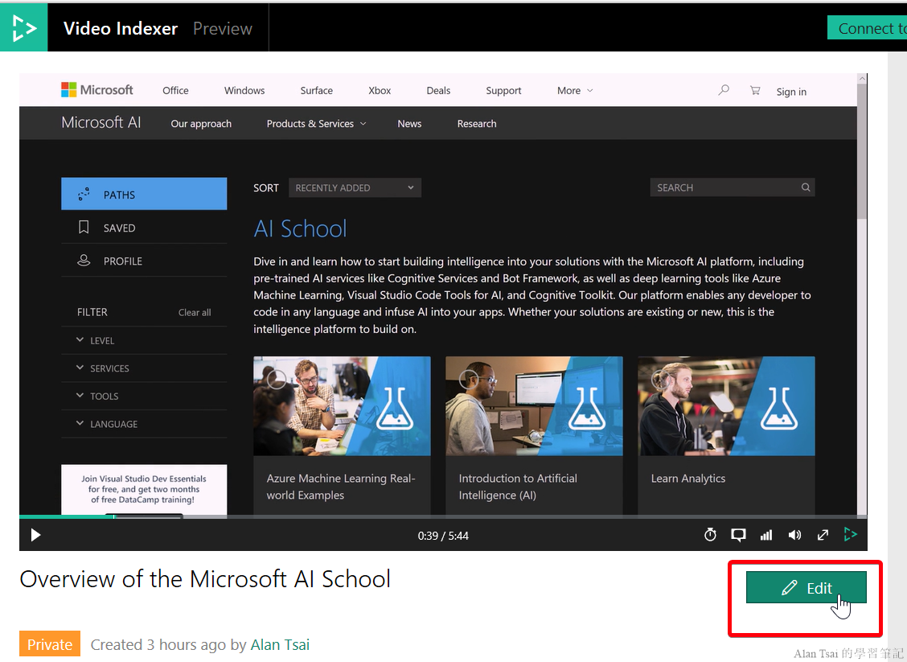Open the Office menu item
Image resolution: width=907 pixels, height=662 pixels.
(x=175, y=90)
